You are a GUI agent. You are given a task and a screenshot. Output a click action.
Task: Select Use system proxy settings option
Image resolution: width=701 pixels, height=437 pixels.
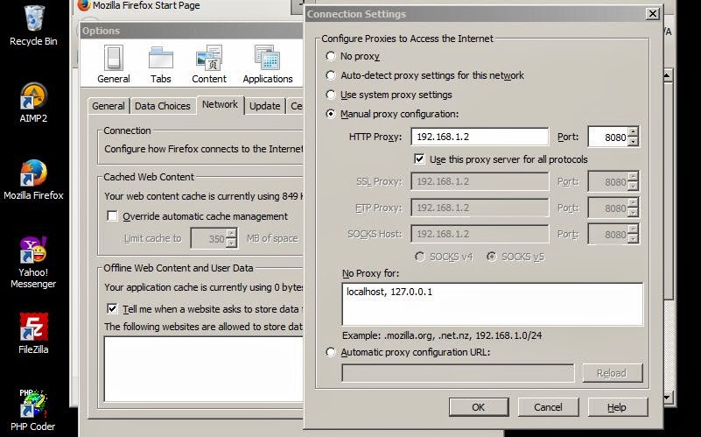331,95
